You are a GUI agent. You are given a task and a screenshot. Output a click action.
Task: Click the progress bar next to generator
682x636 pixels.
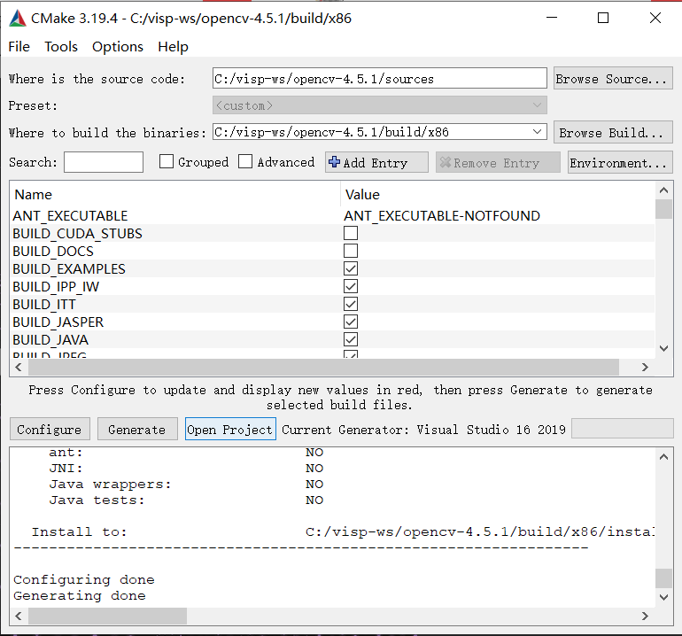pos(622,429)
